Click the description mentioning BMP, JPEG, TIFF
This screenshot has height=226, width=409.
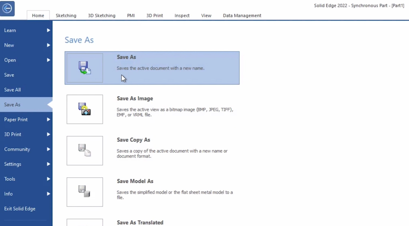175,112
